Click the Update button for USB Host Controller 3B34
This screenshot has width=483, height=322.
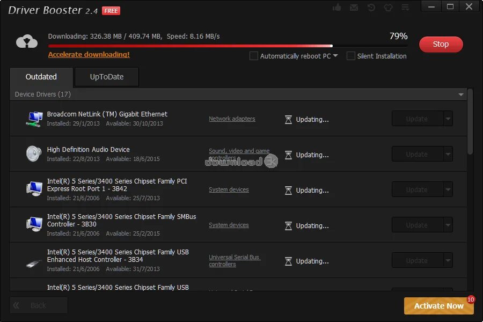pyautogui.click(x=418, y=260)
